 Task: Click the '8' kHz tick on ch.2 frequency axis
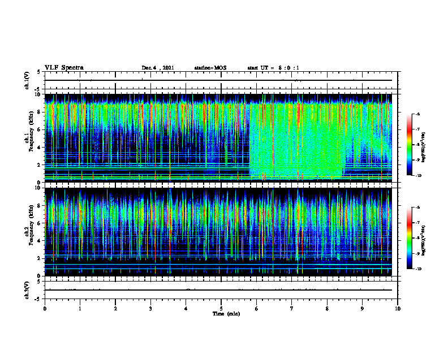coord(39,206)
